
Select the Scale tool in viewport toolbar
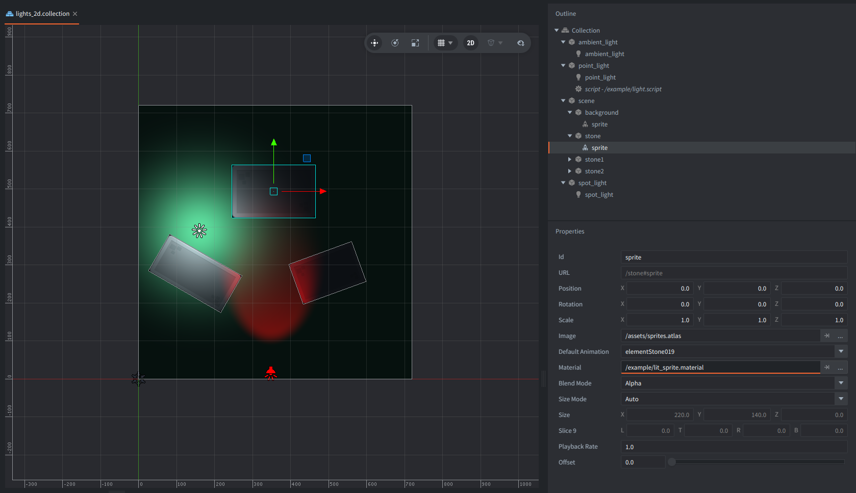[415, 43]
